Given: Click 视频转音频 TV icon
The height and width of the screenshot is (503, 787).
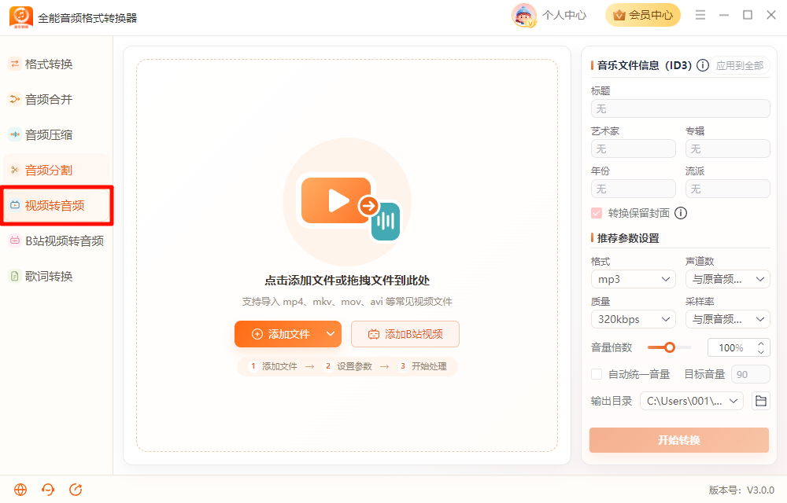Looking at the screenshot, I should tap(14, 205).
